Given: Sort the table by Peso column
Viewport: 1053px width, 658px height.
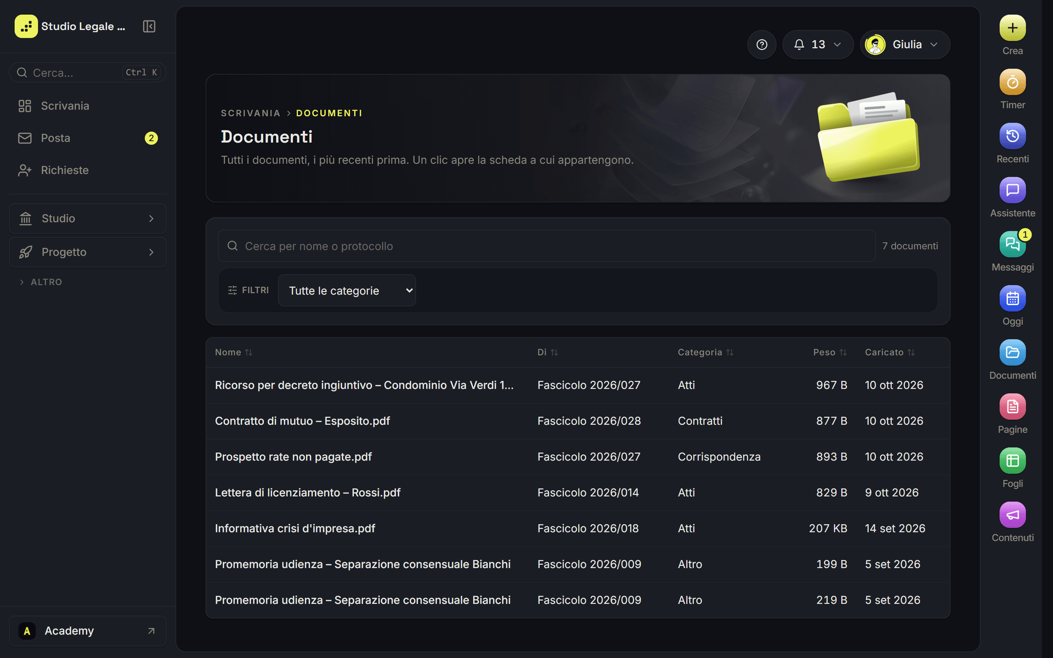Looking at the screenshot, I should (830, 352).
